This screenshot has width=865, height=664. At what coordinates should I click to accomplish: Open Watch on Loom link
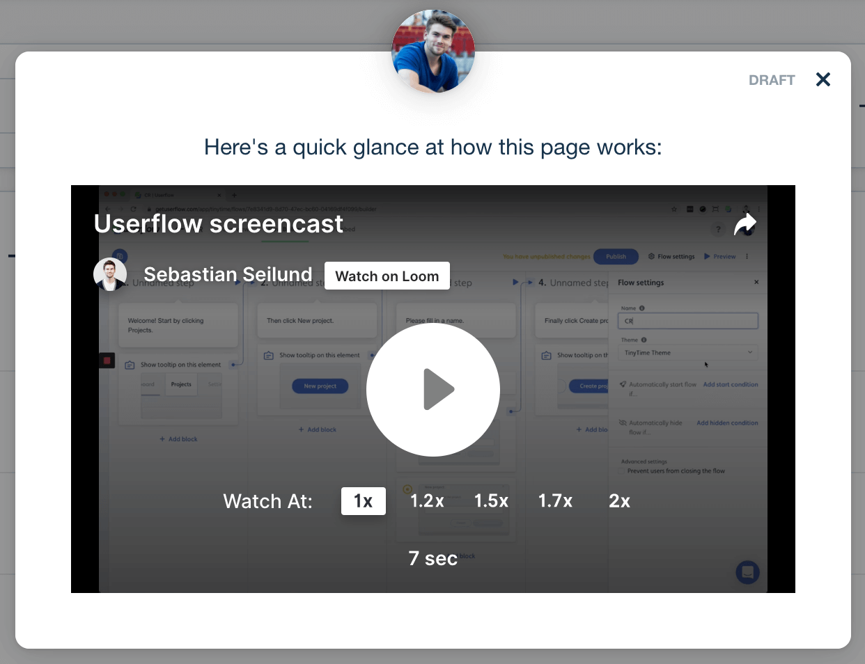387,276
